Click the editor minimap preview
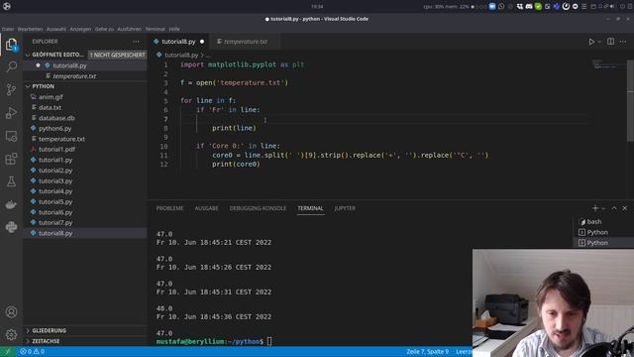Image resolution: width=634 pixels, height=357 pixels. click(606, 64)
